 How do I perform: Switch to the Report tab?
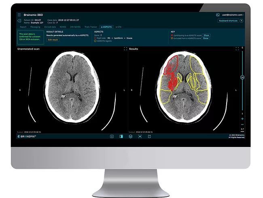point(23,27)
